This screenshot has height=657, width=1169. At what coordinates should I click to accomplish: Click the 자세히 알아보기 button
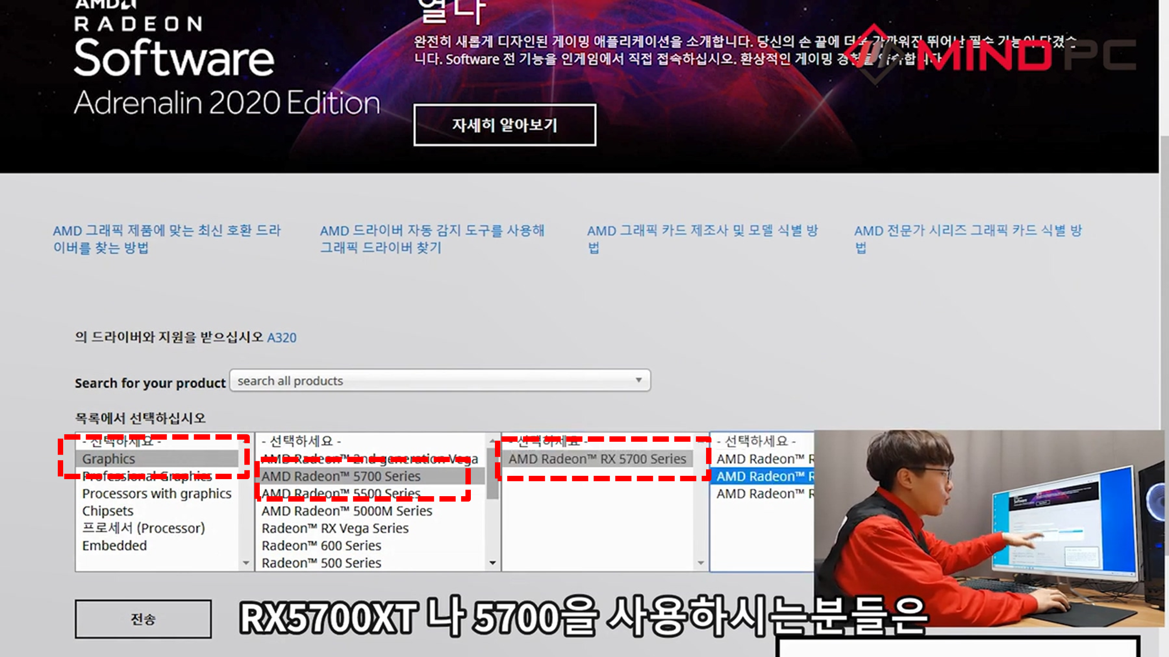coord(504,125)
